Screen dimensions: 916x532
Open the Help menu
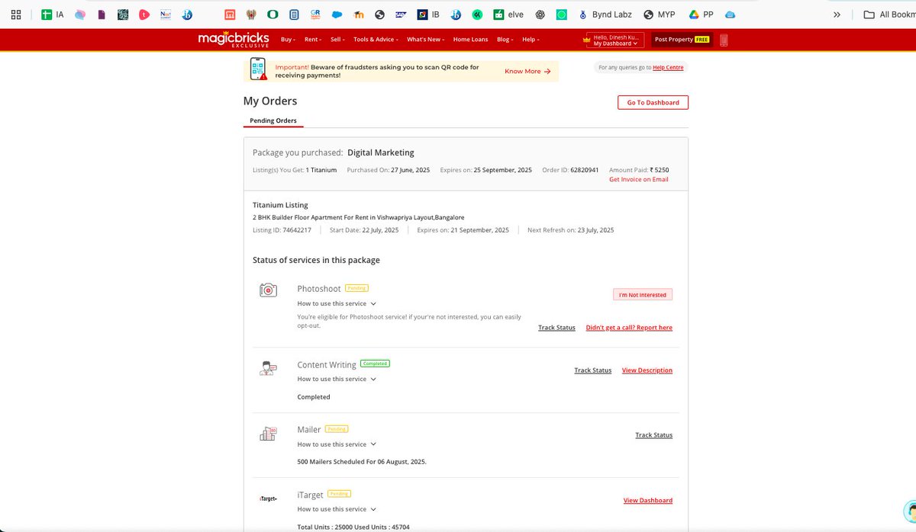(x=531, y=40)
